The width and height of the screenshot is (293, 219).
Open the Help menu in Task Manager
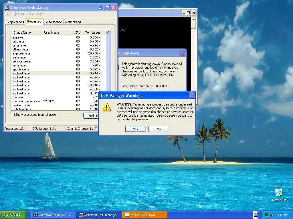pyautogui.click(x=40, y=14)
